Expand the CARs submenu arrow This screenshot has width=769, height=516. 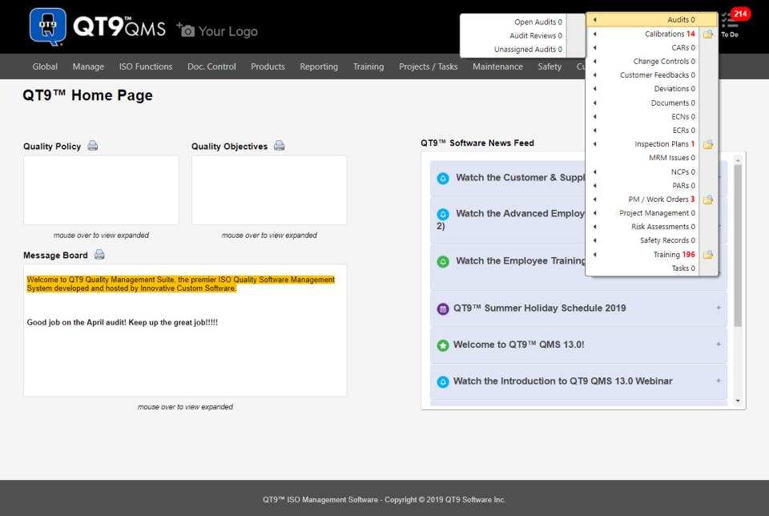(x=595, y=47)
